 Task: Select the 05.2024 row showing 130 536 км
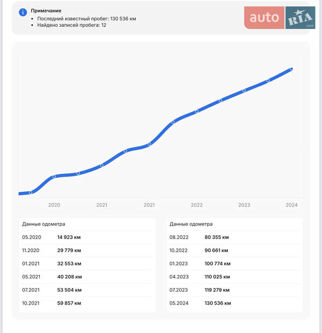pyautogui.click(x=235, y=304)
